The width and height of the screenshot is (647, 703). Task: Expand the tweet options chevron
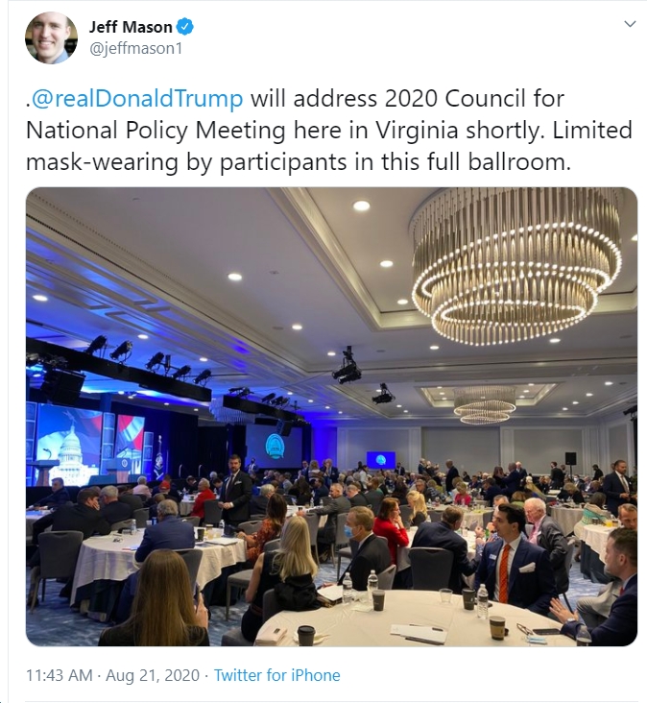[630, 24]
